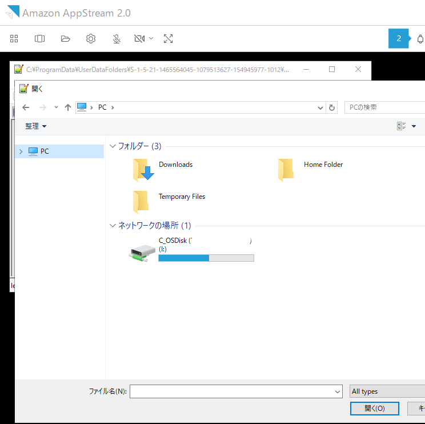Open the AppStream application catalog grid icon

[14, 38]
